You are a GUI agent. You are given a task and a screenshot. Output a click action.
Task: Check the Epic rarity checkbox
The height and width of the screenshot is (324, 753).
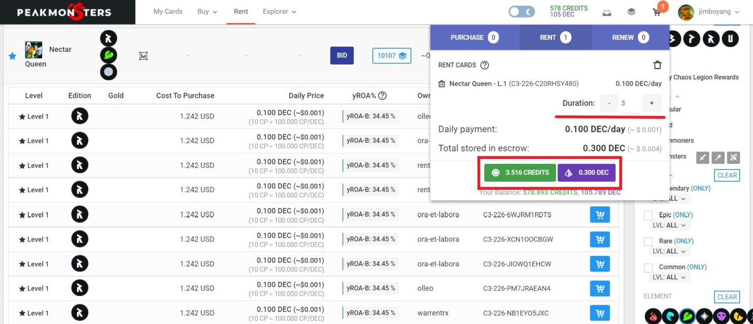[648, 215]
